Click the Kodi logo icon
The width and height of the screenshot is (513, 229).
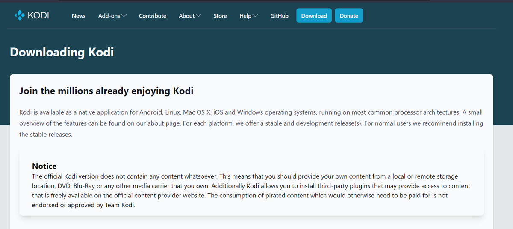pyautogui.click(x=20, y=15)
